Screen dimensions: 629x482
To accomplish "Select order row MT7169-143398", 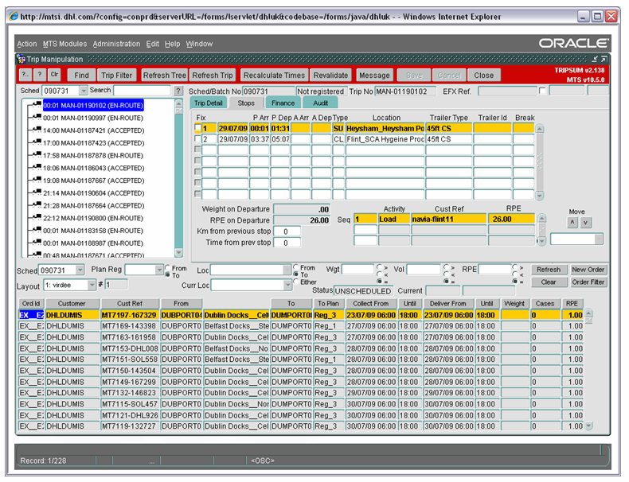I will (x=300, y=326).
